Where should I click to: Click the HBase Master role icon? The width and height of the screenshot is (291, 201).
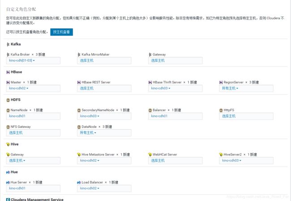[8, 82]
